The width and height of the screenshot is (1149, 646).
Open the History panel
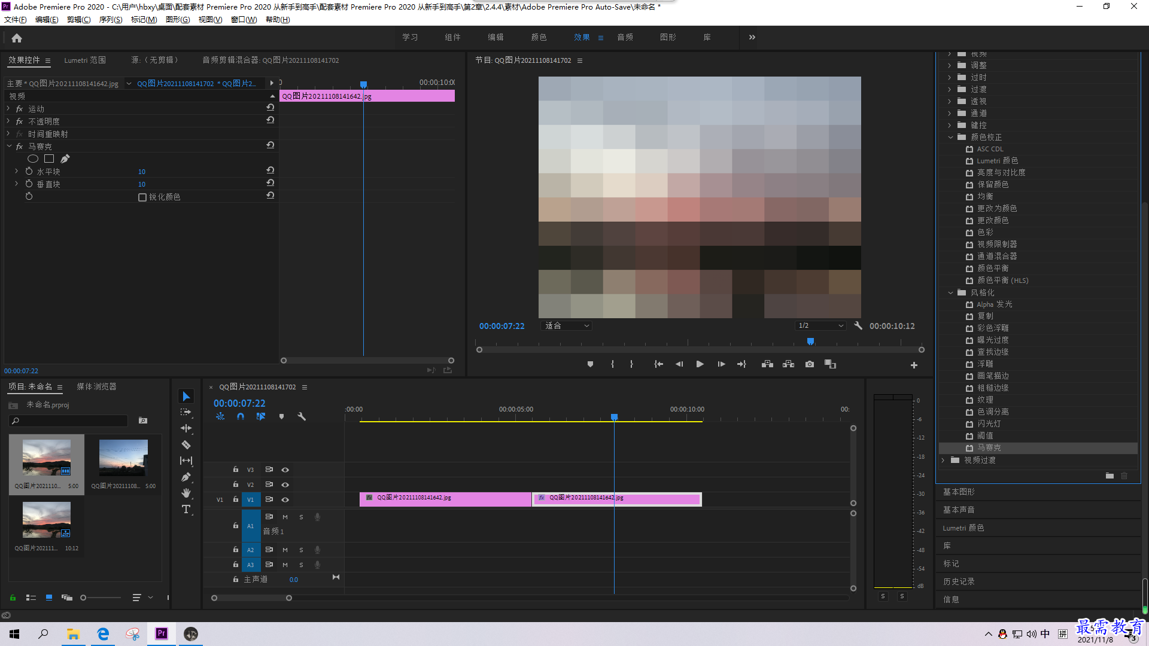click(959, 581)
